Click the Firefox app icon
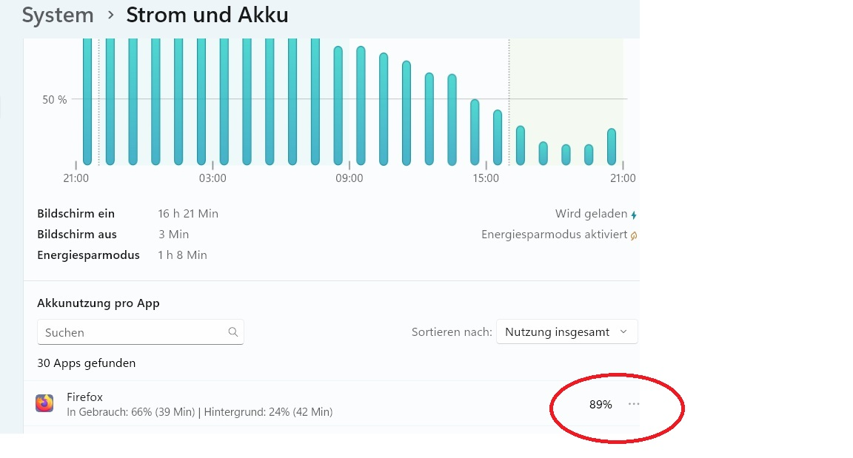This screenshot has height=458, width=853. point(44,403)
